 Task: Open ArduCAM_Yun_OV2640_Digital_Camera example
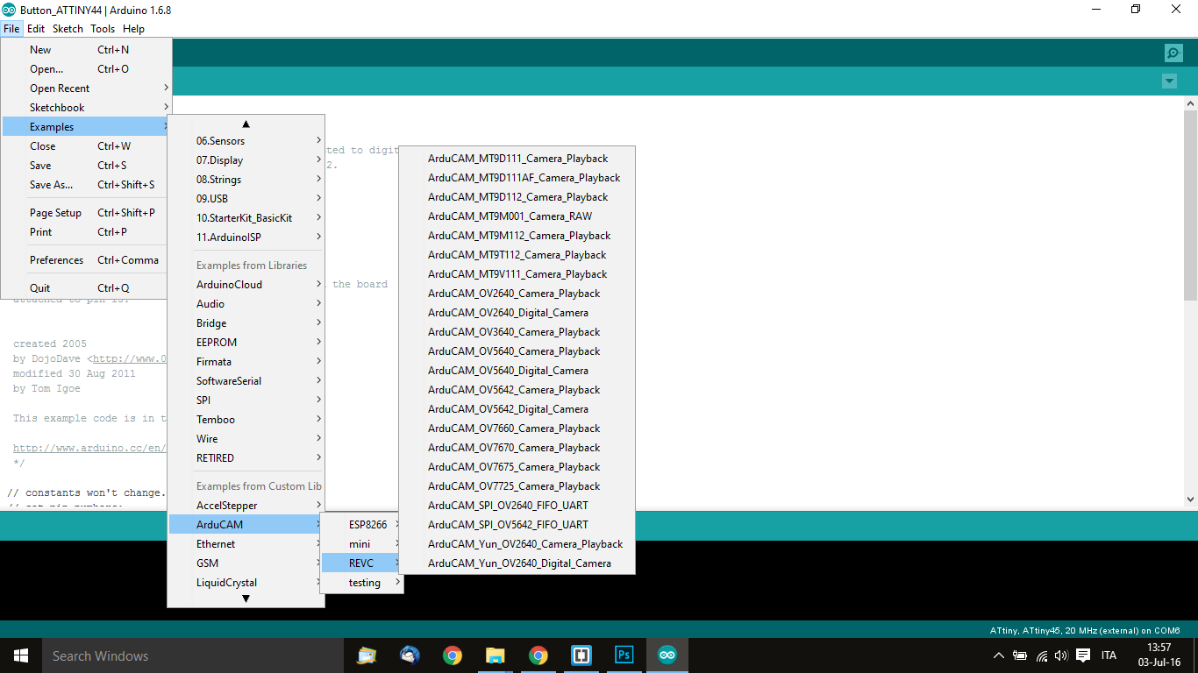tap(517, 563)
